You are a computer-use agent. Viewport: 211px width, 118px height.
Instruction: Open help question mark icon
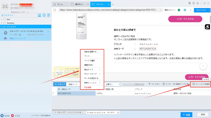point(194,3)
